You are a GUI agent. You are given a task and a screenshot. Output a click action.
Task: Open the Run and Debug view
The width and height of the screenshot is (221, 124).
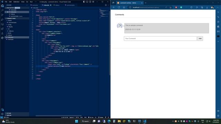[2, 20]
